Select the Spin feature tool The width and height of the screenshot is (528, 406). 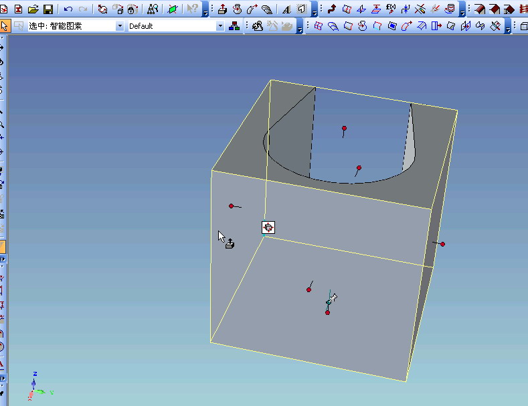(237, 9)
